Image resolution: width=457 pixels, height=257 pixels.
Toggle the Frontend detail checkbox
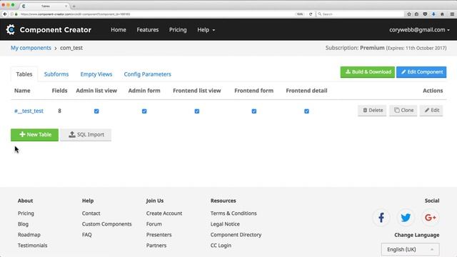[306, 111]
